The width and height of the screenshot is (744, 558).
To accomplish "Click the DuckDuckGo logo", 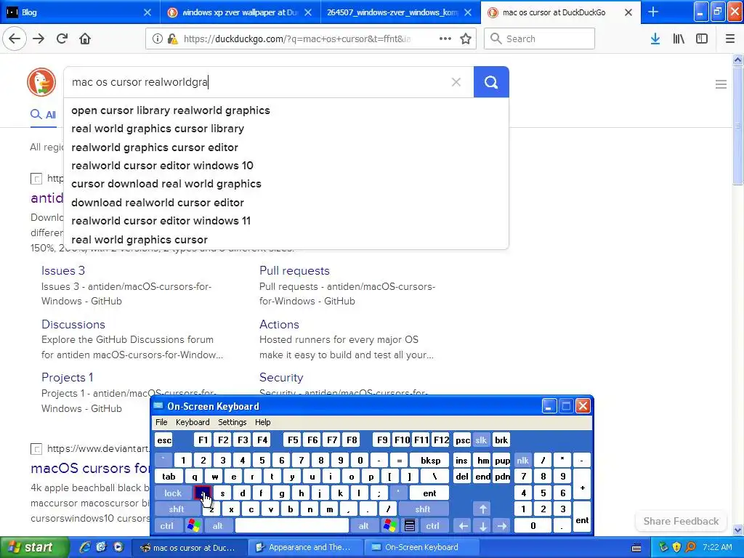I will [41, 81].
